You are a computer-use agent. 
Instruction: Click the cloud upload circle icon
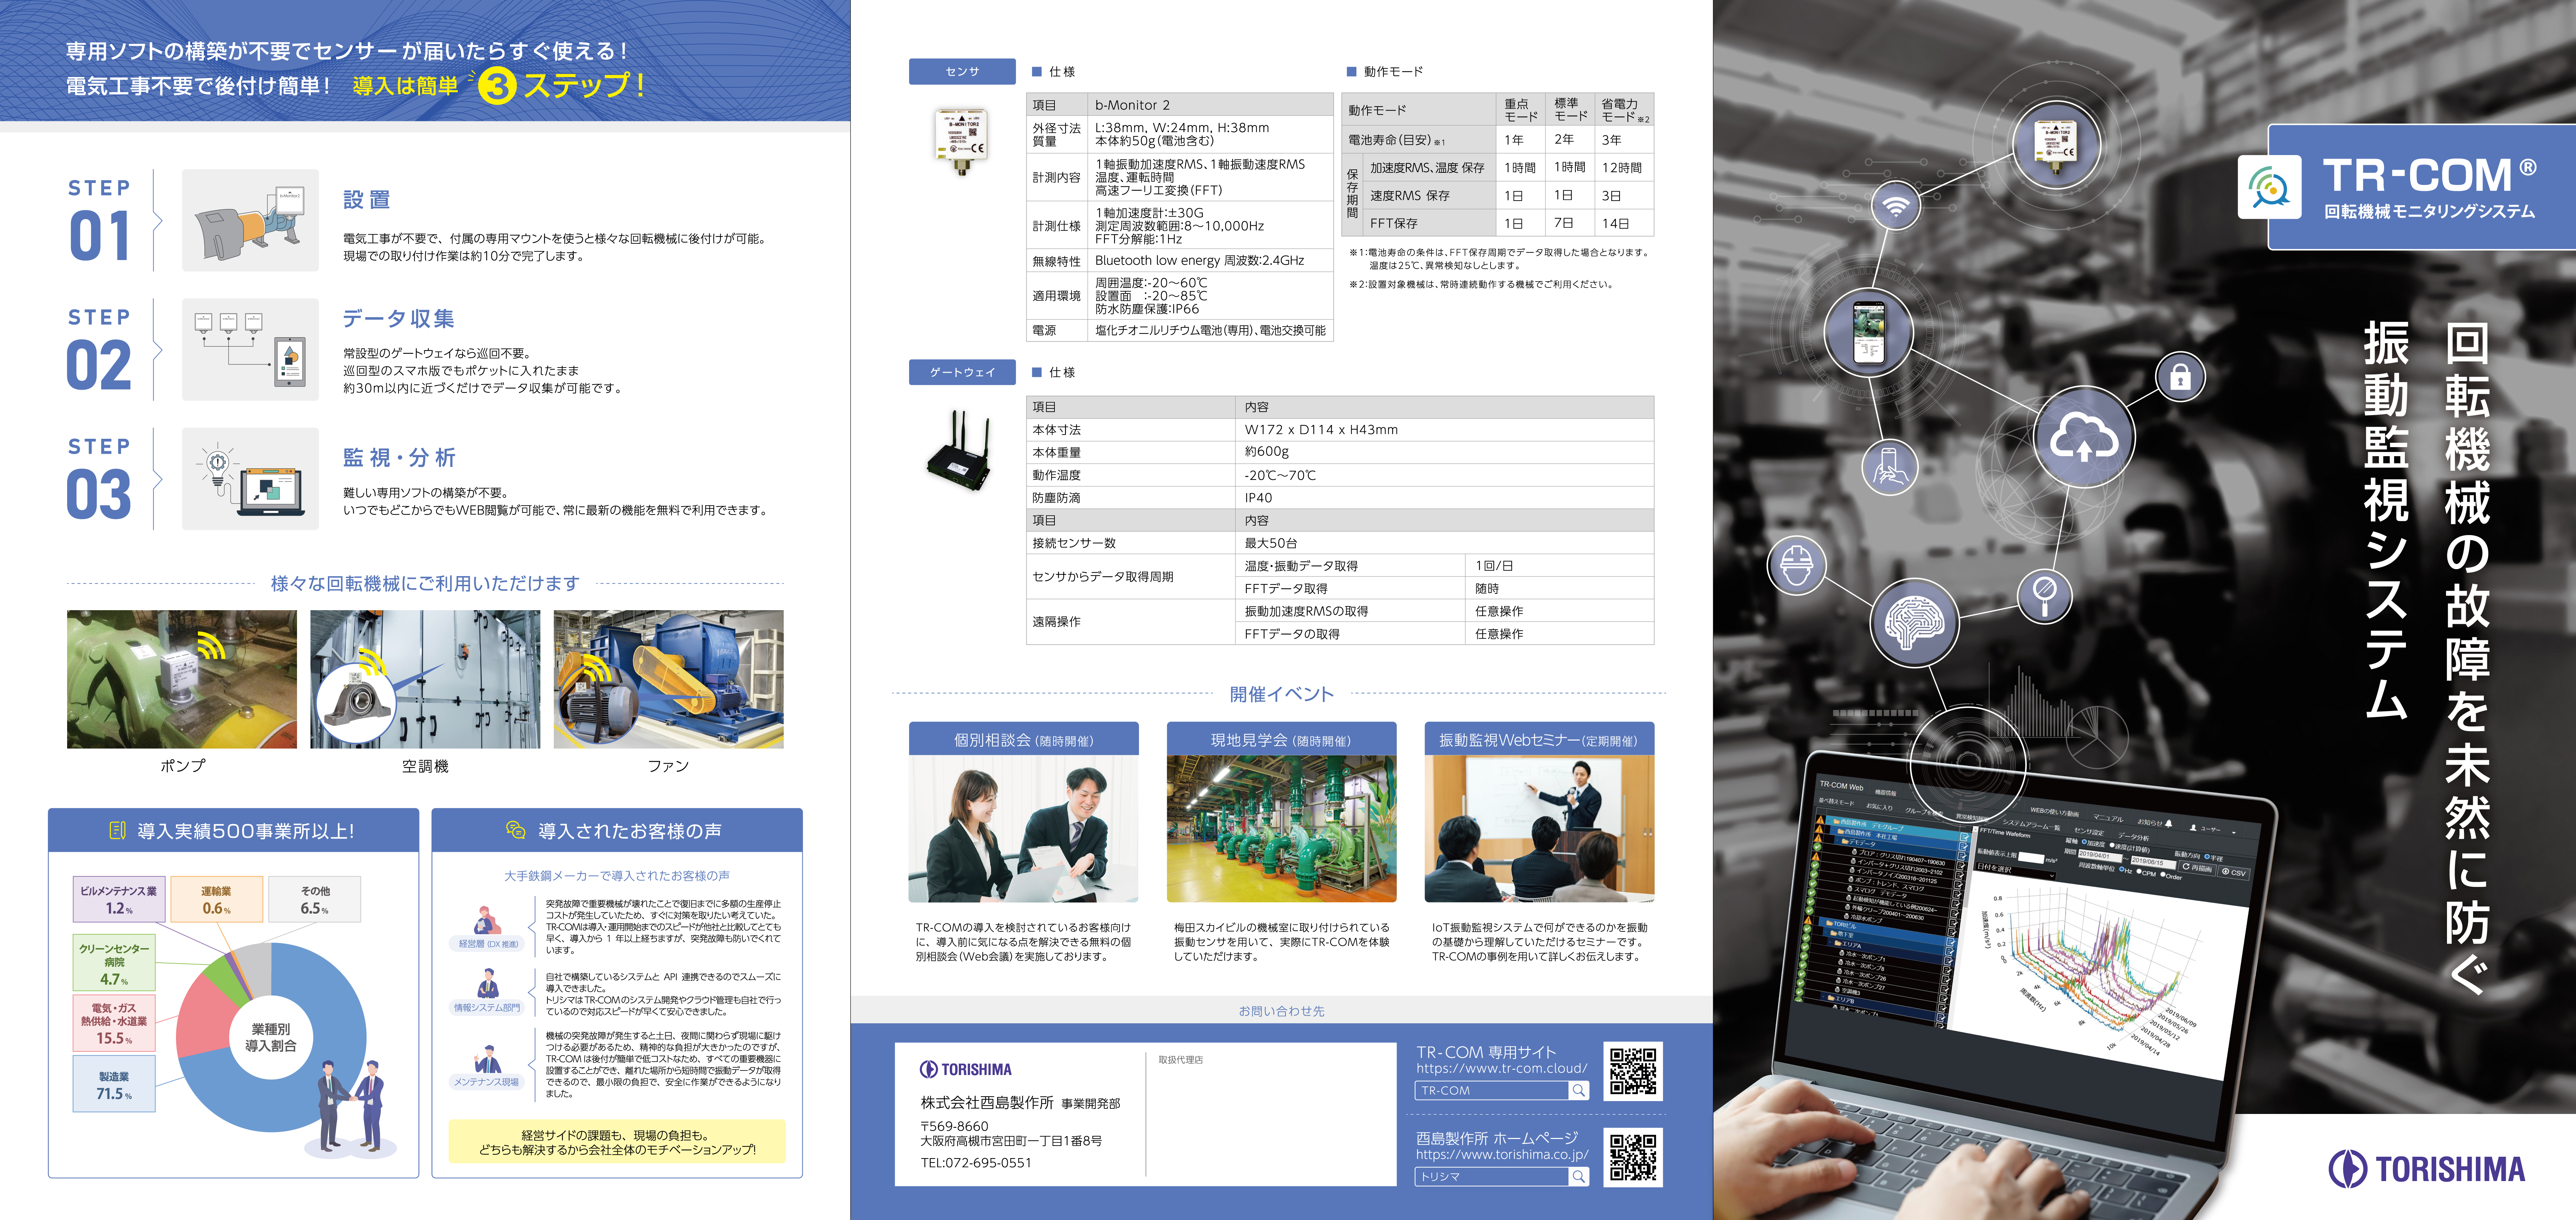[2084, 437]
